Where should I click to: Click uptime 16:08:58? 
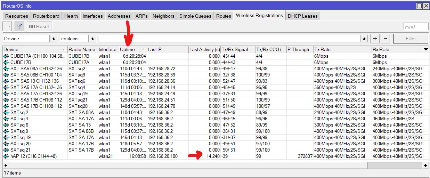point(137,156)
